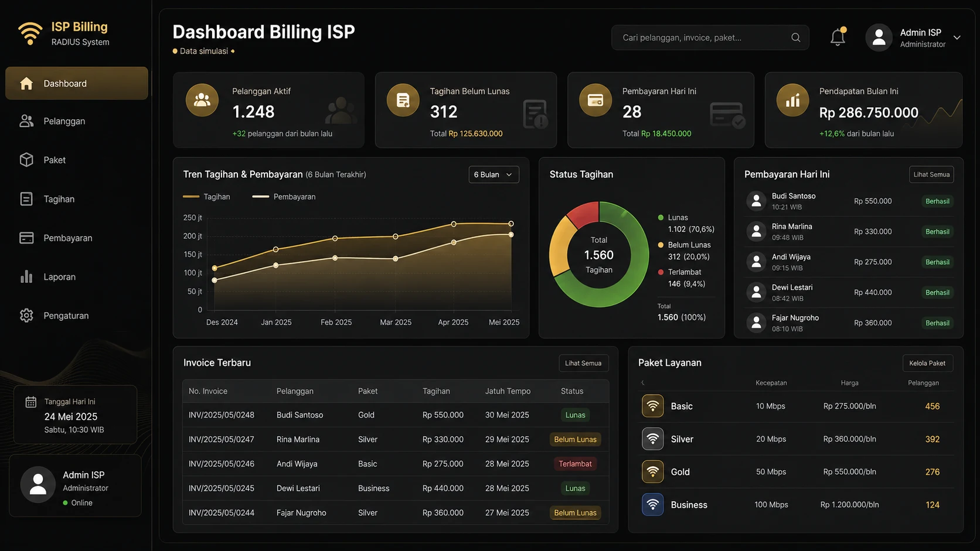Click Lihat Semua in Pembayaran Hari Ini
The height and width of the screenshot is (551, 980).
click(x=931, y=174)
